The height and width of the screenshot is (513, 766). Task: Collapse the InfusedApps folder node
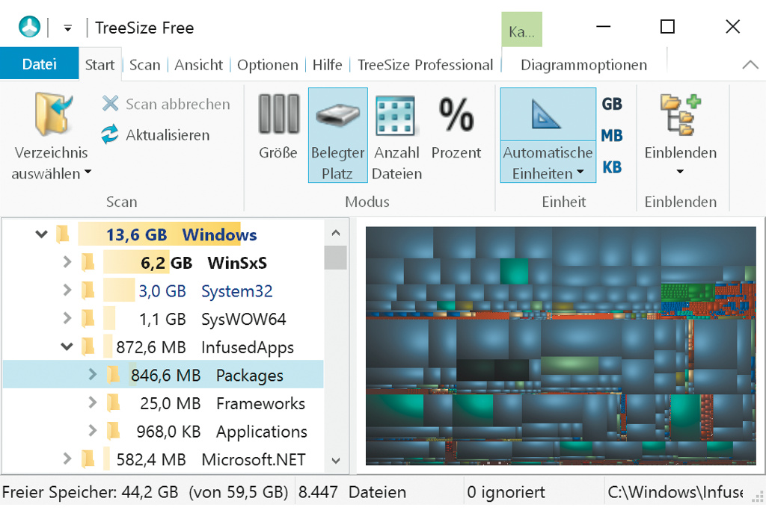coord(67,347)
